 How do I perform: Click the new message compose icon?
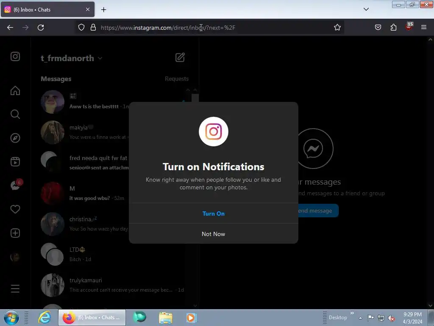[180, 57]
